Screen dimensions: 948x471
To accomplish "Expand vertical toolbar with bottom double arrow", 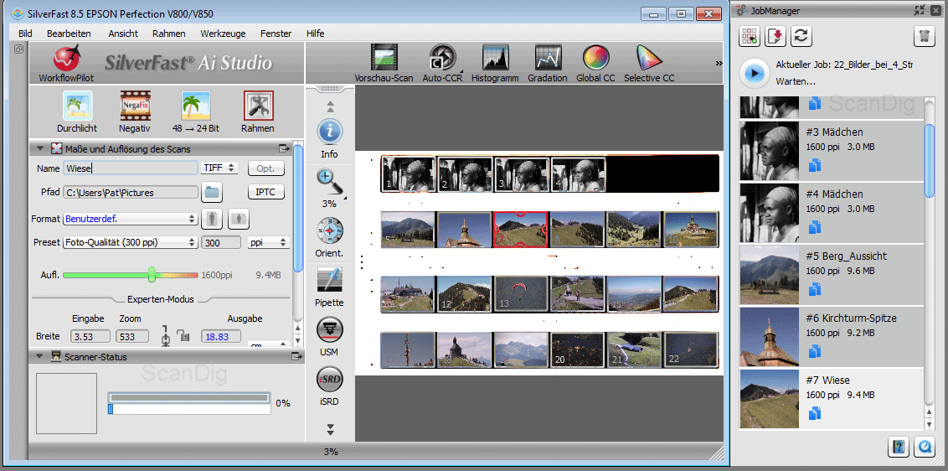I will point(330,430).
